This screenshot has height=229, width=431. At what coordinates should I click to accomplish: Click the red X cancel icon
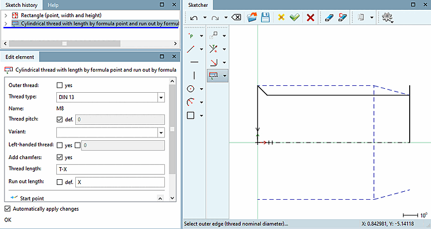point(310,18)
